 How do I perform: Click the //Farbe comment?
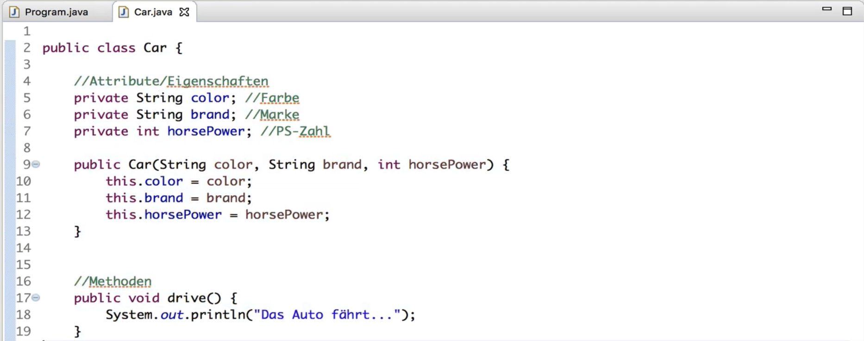pos(272,98)
